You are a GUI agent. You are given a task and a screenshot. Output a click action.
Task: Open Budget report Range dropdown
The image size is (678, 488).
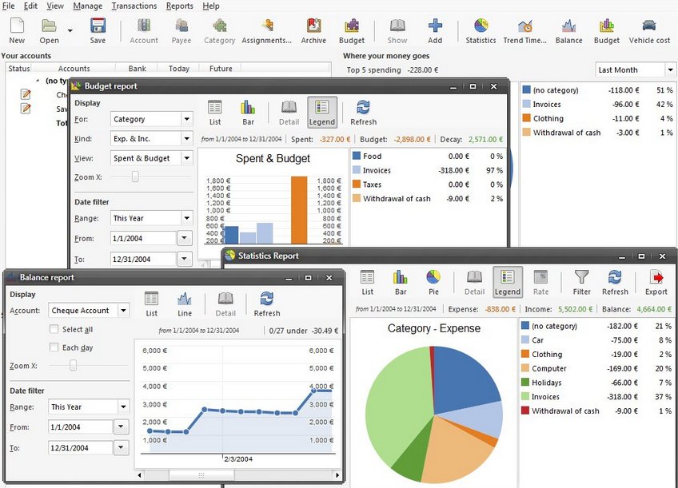[x=151, y=218]
